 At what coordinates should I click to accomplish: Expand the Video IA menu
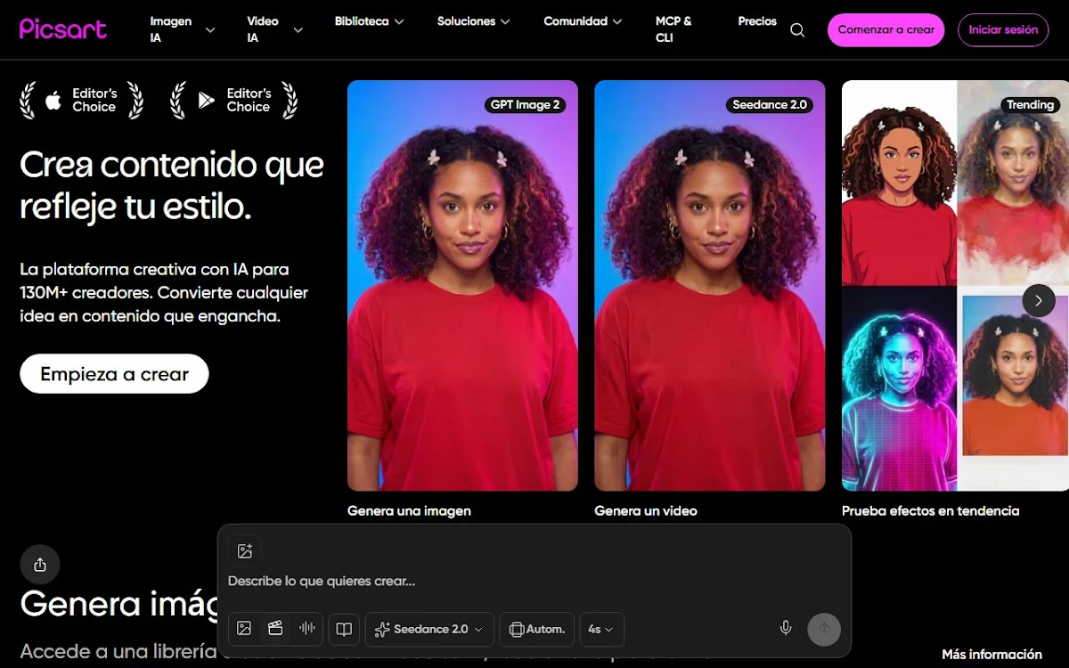tap(274, 29)
